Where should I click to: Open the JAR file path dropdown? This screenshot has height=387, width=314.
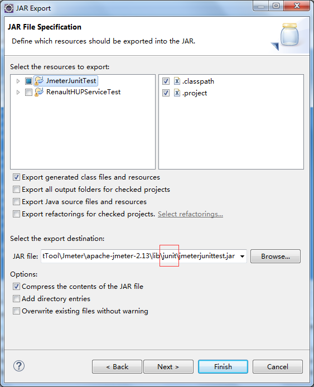pyautogui.click(x=243, y=256)
